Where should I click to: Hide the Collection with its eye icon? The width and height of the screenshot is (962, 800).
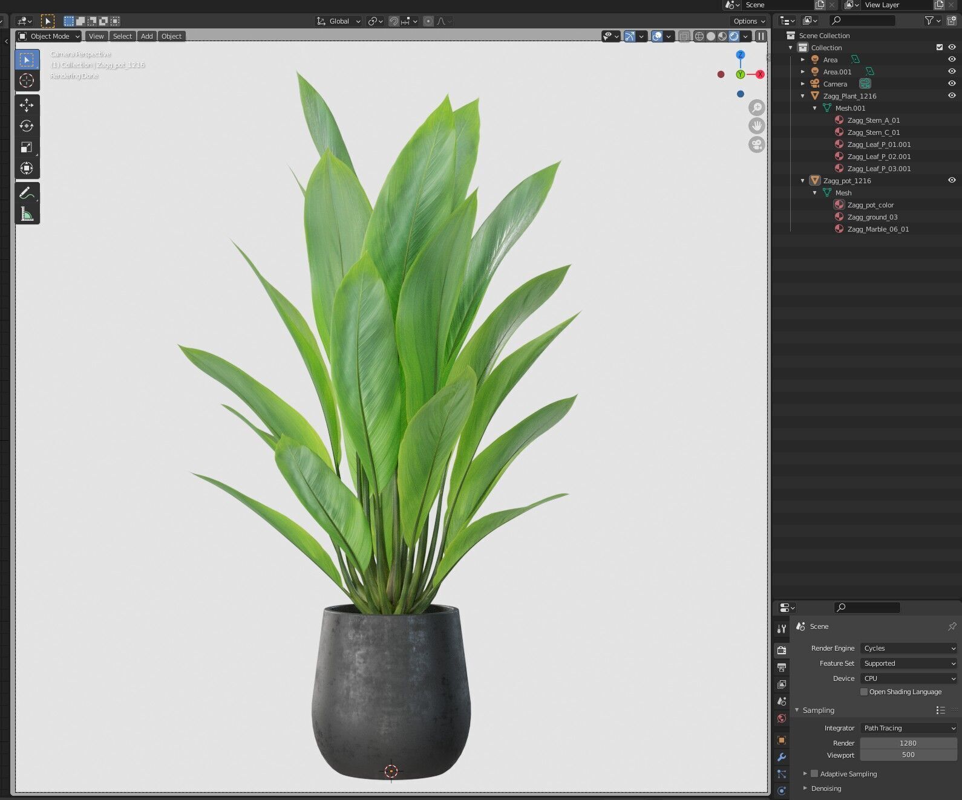coord(952,47)
